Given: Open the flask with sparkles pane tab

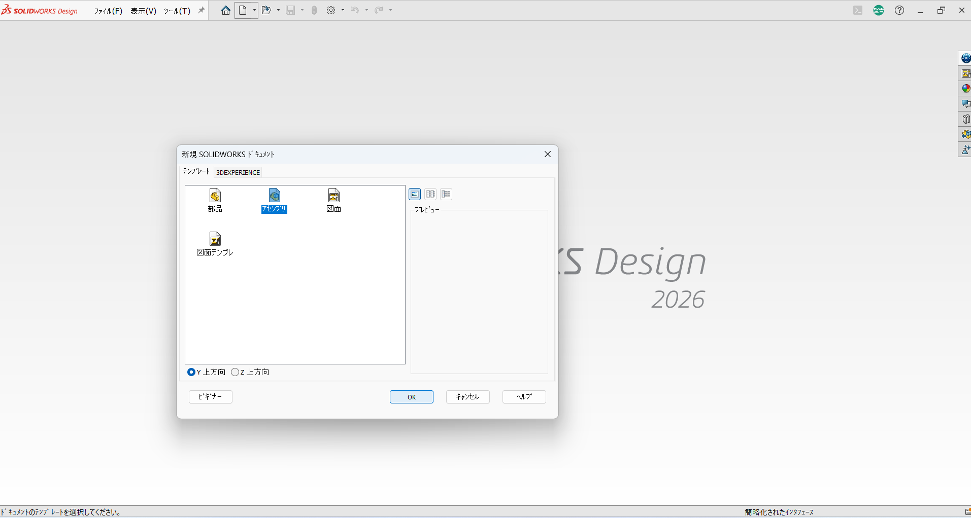Looking at the screenshot, I should [x=965, y=150].
